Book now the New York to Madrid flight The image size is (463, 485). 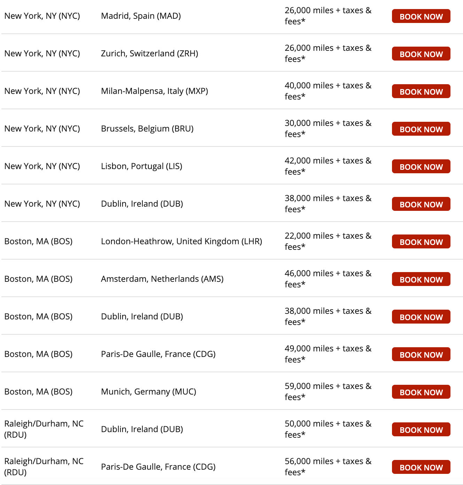pos(421,16)
